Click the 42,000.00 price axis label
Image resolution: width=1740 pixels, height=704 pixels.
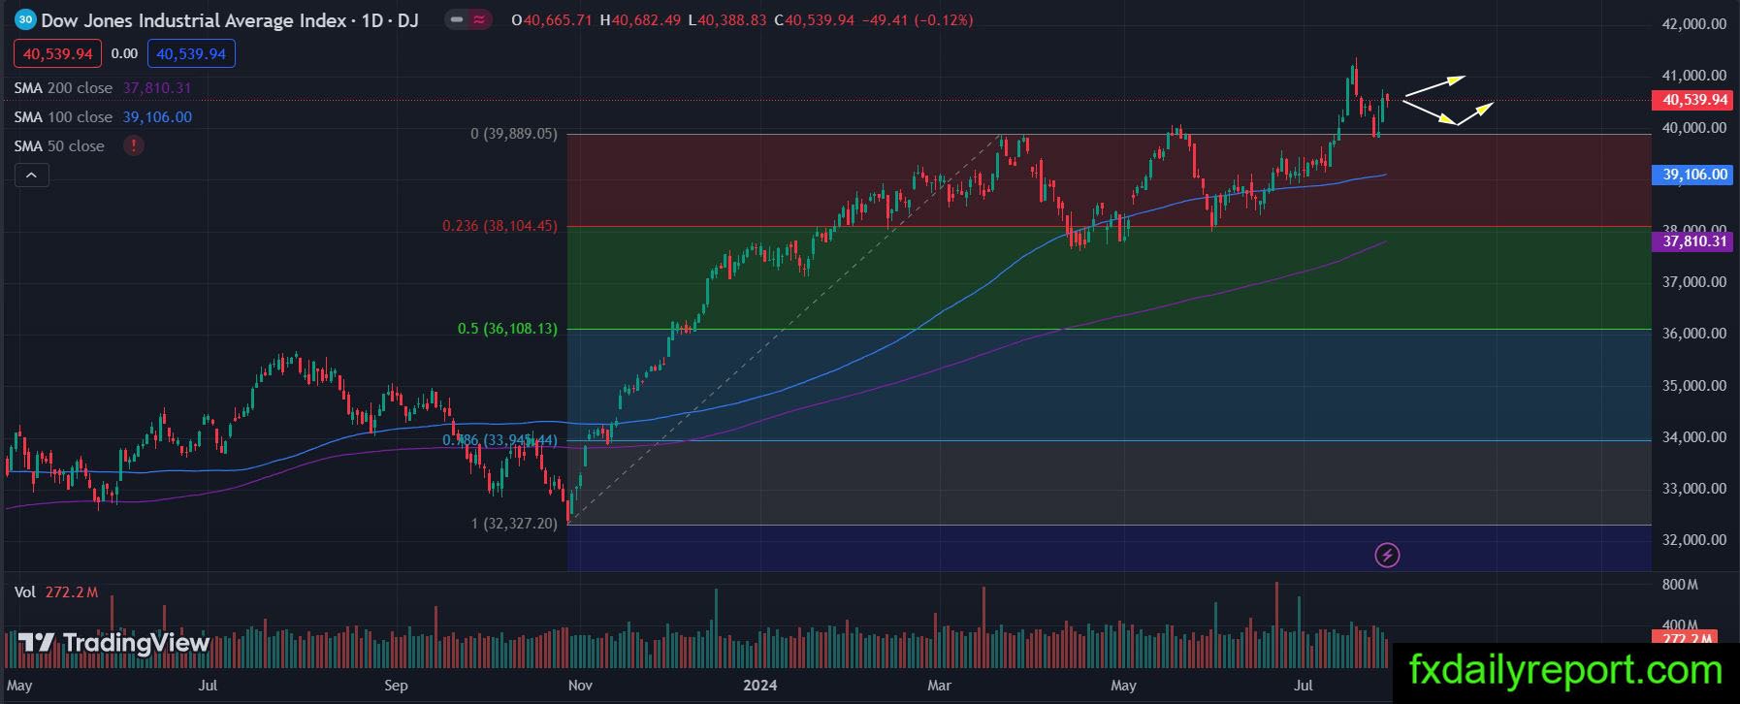pos(1694,24)
